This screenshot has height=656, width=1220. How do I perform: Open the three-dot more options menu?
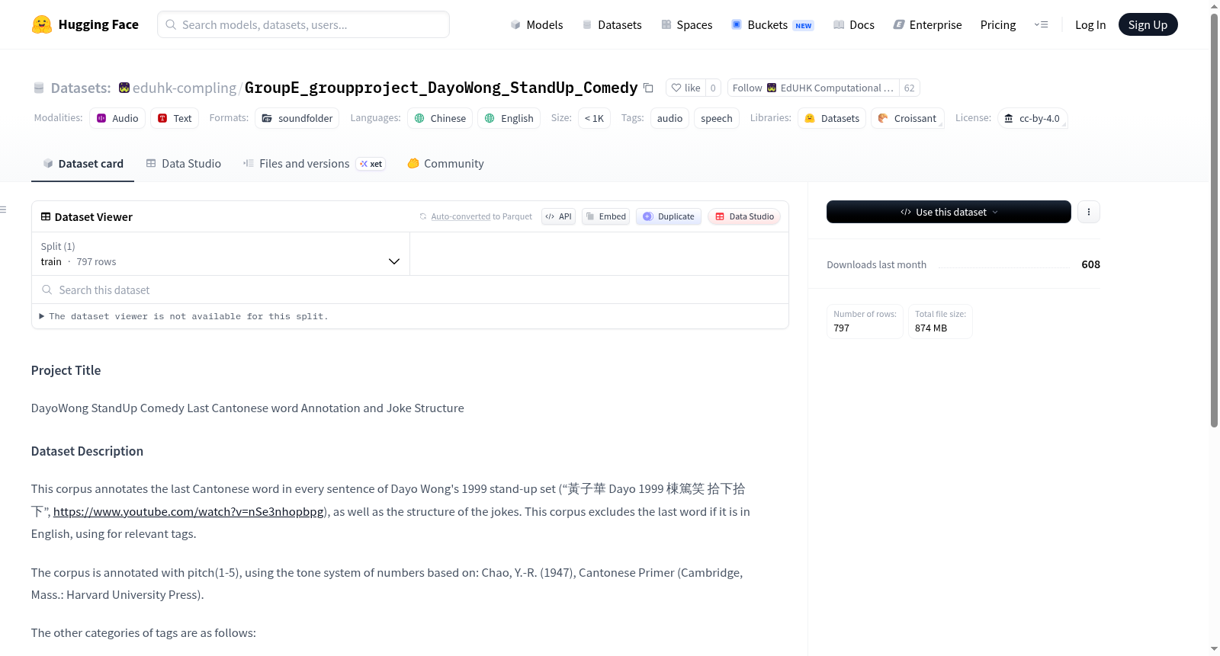(1089, 212)
